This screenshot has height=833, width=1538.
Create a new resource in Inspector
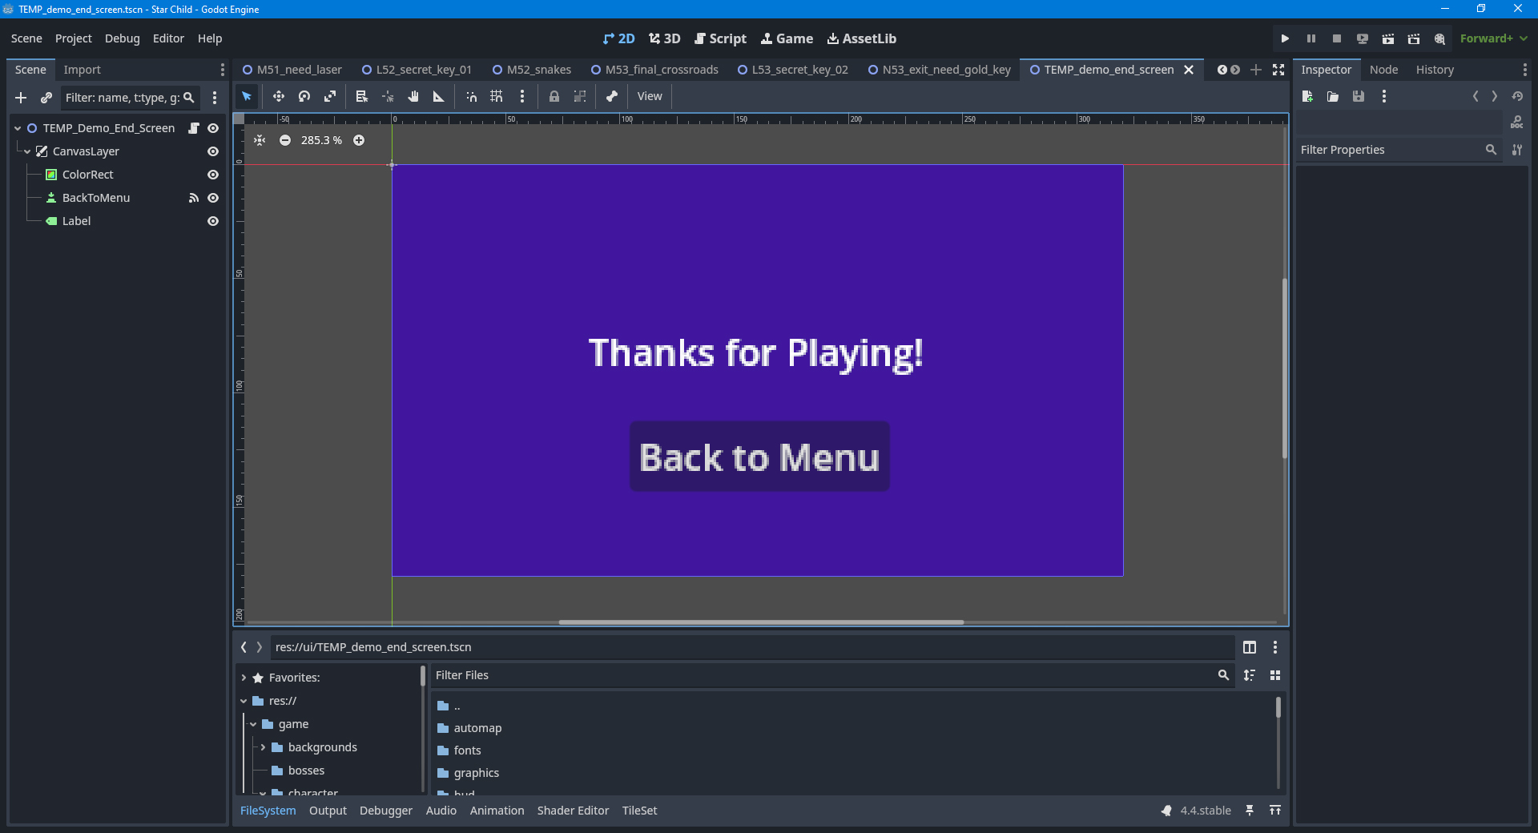coord(1307,96)
